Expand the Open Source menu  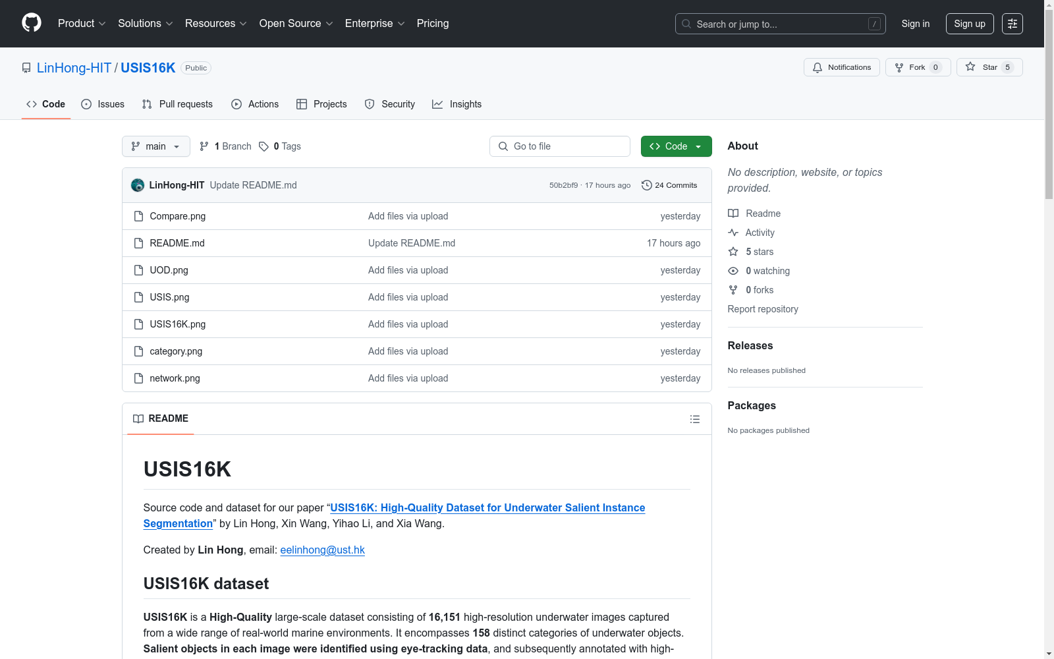pyautogui.click(x=296, y=24)
